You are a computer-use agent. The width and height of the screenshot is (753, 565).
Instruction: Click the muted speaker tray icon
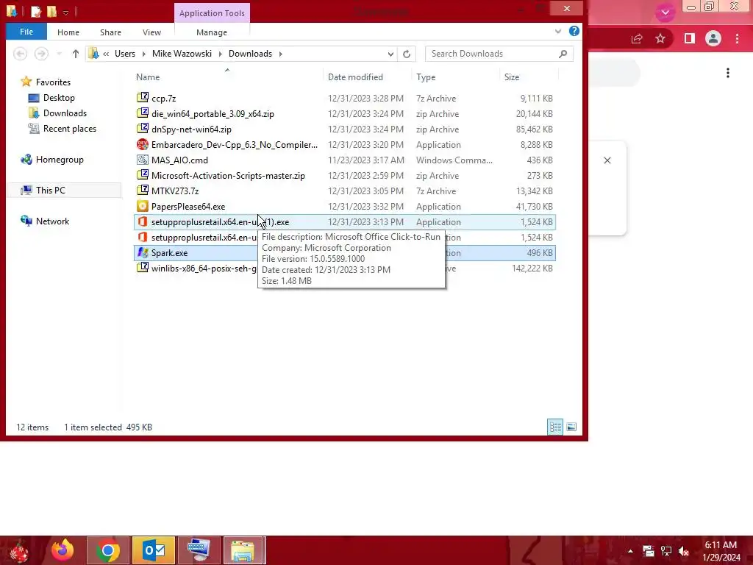pyautogui.click(x=684, y=551)
